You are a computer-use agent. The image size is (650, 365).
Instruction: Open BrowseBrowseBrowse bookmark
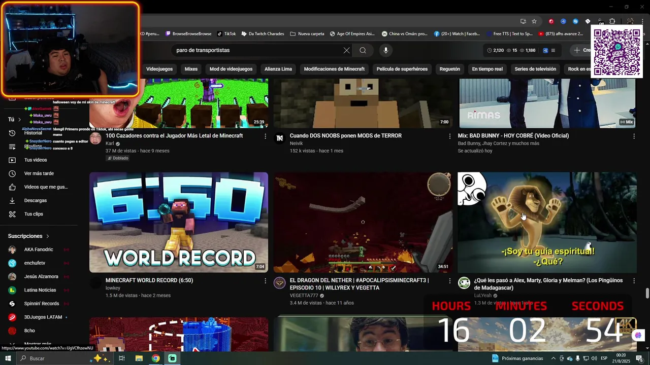click(x=188, y=34)
